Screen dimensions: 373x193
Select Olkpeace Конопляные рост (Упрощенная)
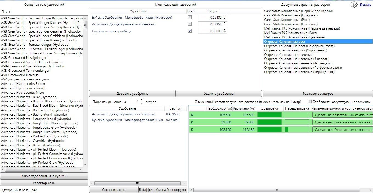(x=296, y=50)
